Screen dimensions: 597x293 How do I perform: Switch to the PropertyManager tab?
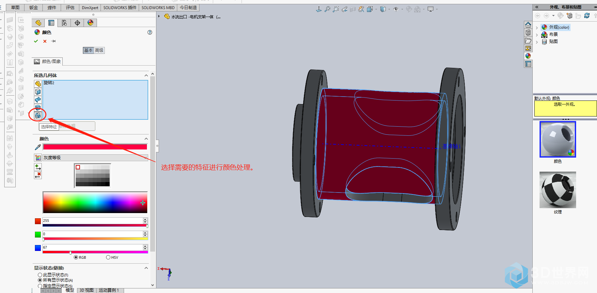51,23
